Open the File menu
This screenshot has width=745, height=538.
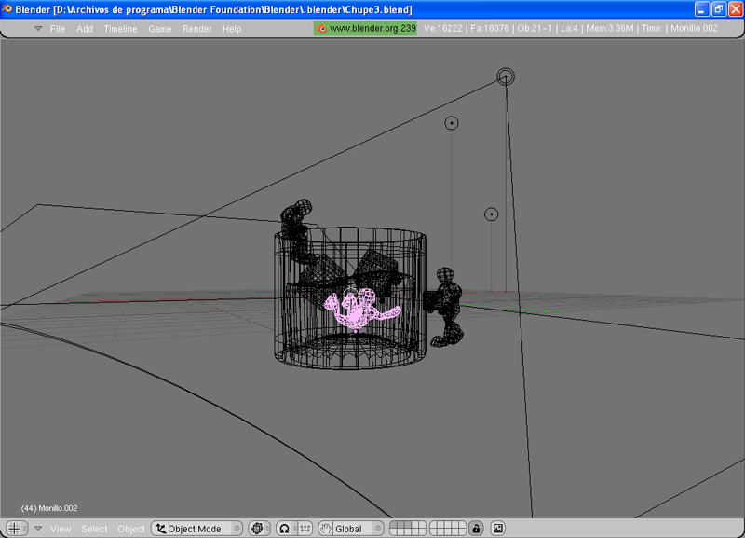point(58,29)
